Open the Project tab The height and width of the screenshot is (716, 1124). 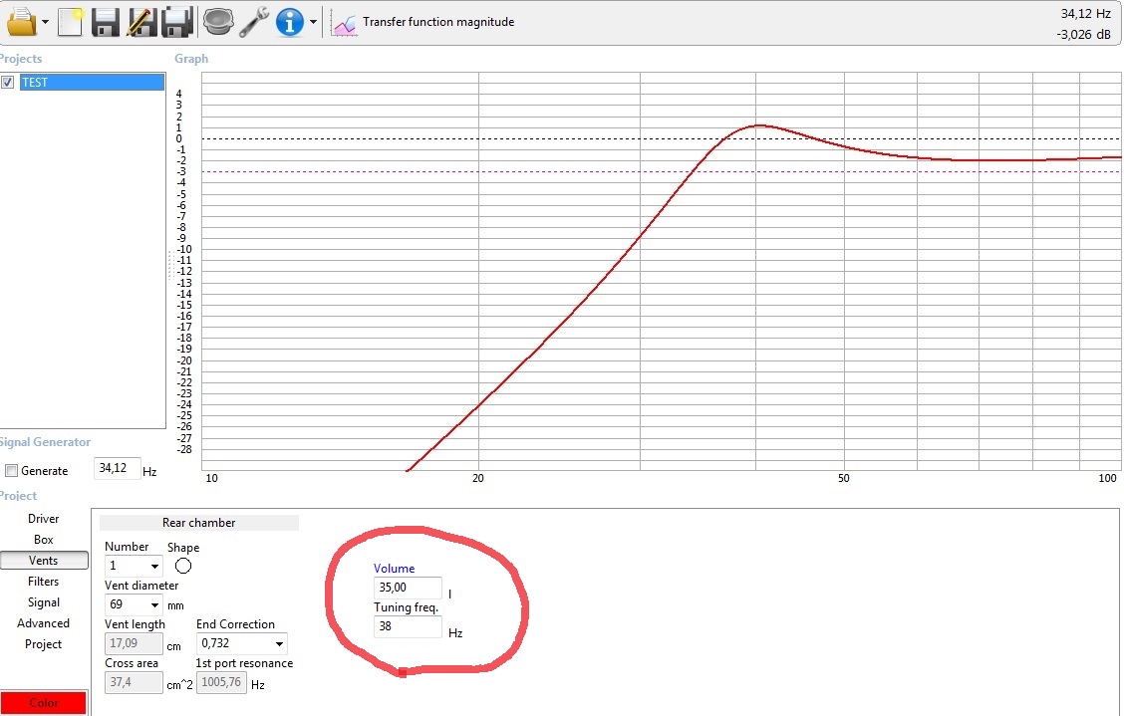pos(44,643)
